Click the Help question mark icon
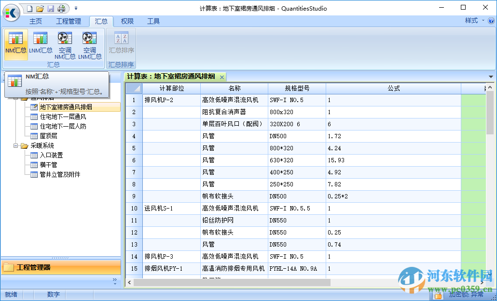497x301 pixels. [492, 21]
